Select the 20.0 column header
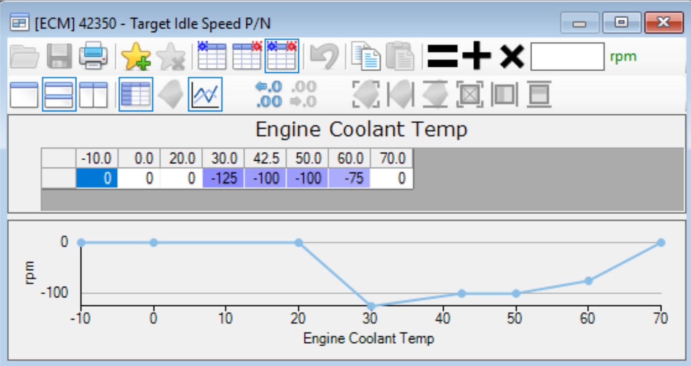691x366 pixels. [x=181, y=159]
